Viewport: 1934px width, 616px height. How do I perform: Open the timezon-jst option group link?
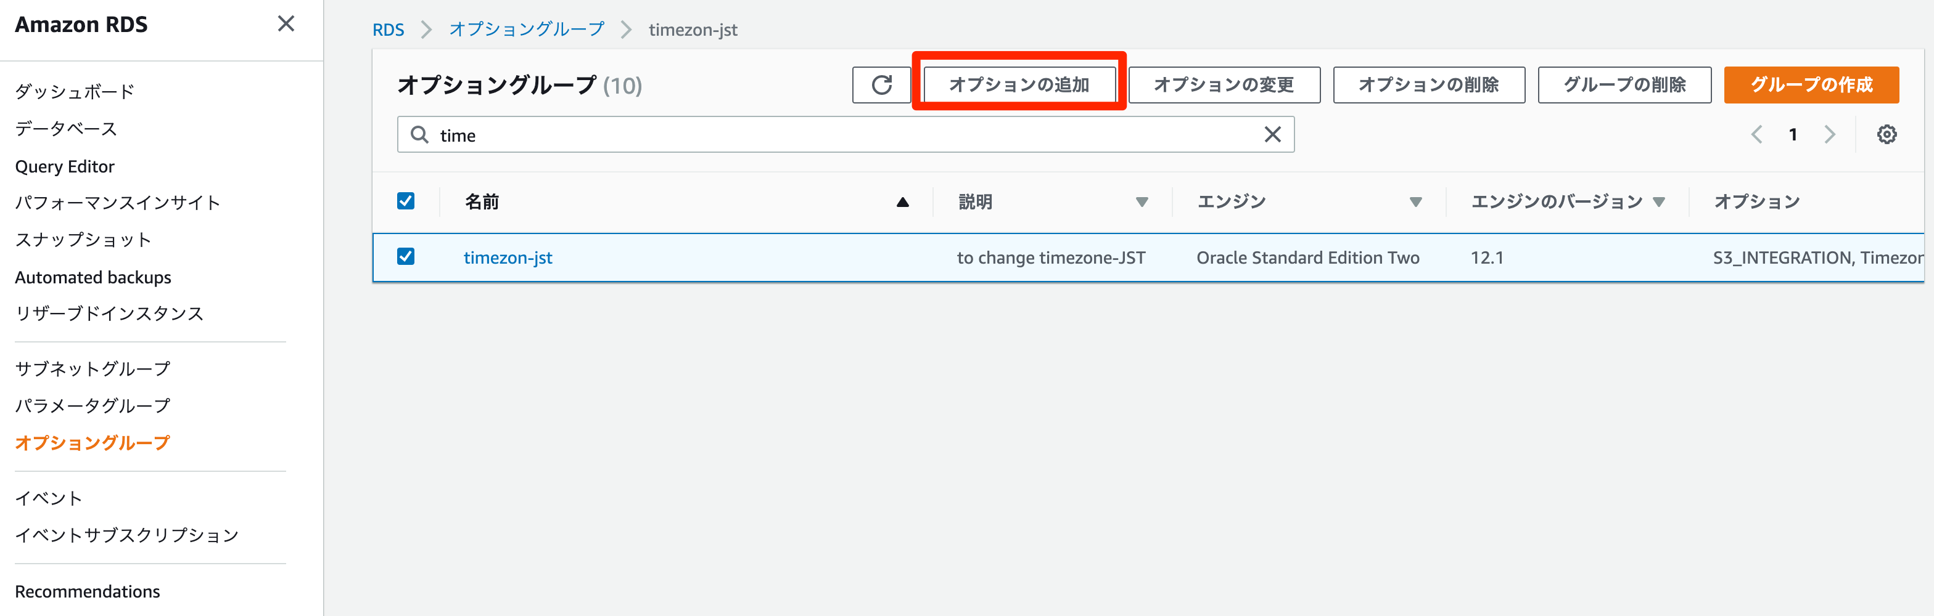[x=508, y=258]
